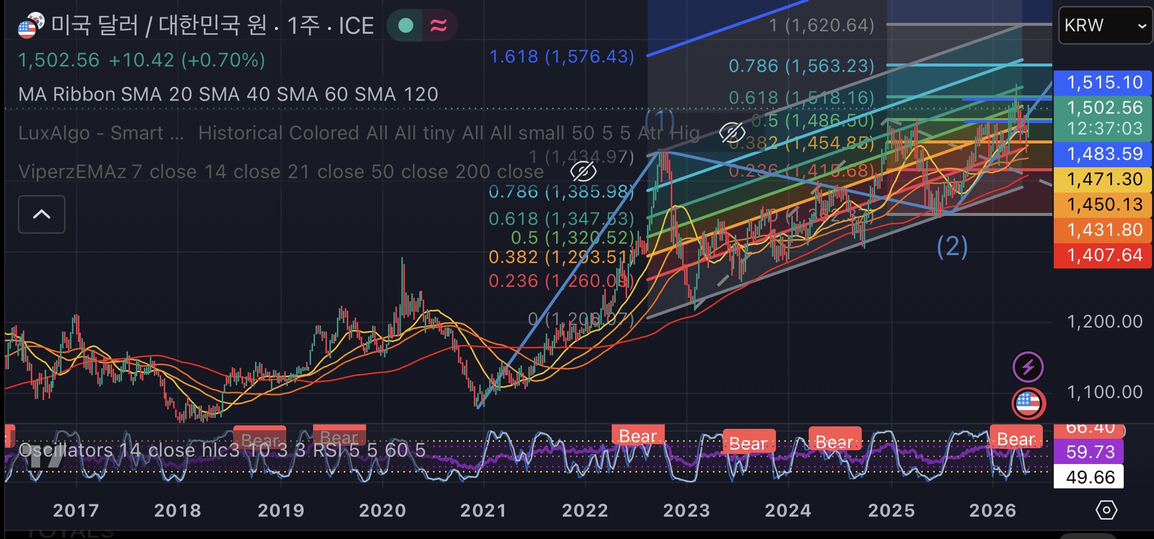Toggle visibility of ViperzEMAz indicator
The width and height of the screenshot is (1154, 539).
tap(583, 172)
